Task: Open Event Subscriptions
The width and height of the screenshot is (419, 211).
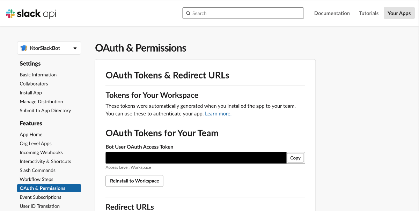Action: pyautogui.click(x=40, y=197)
